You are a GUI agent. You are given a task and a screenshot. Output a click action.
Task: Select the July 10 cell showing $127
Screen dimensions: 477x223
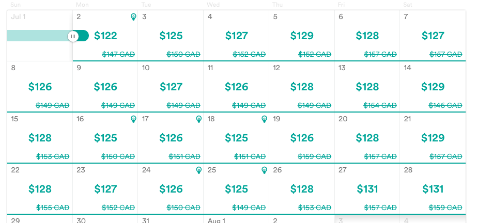coord(171,87)
